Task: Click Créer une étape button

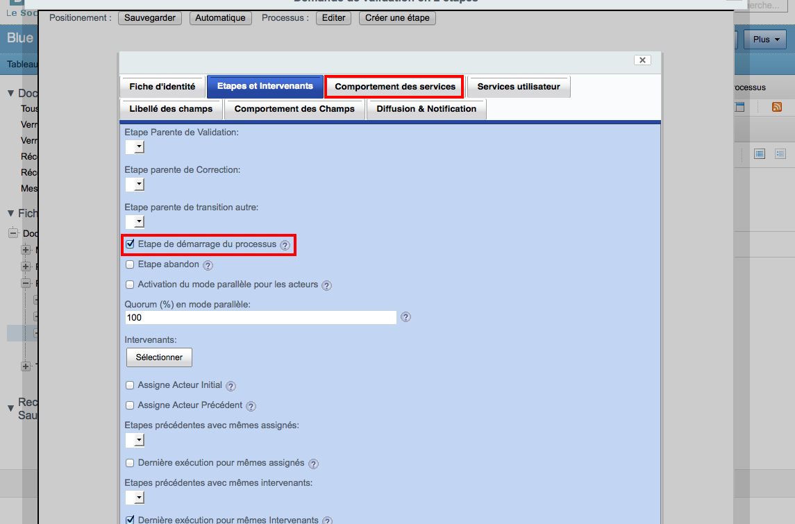Action: (397, 18)
